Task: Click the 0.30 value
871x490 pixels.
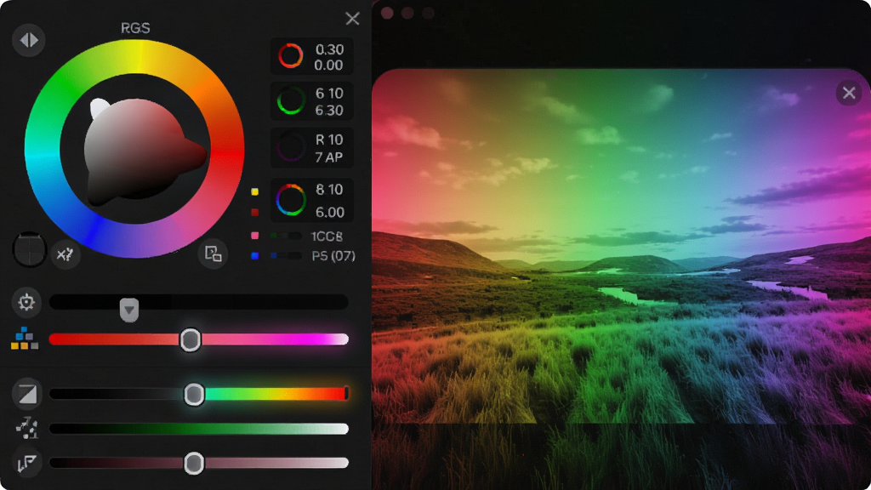Action: [x=329, y=49]
